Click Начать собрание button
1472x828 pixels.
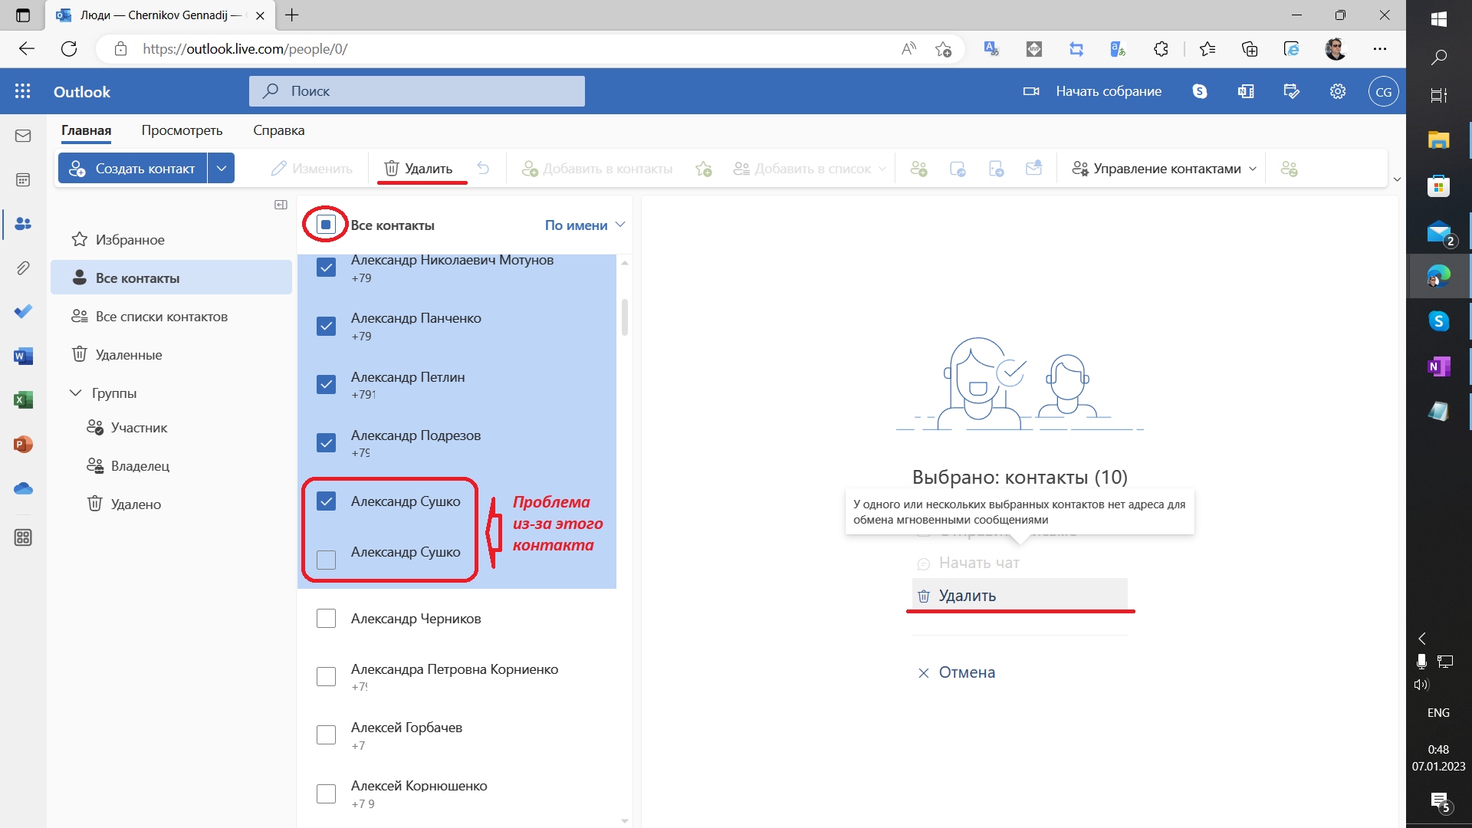(1092, 91)
